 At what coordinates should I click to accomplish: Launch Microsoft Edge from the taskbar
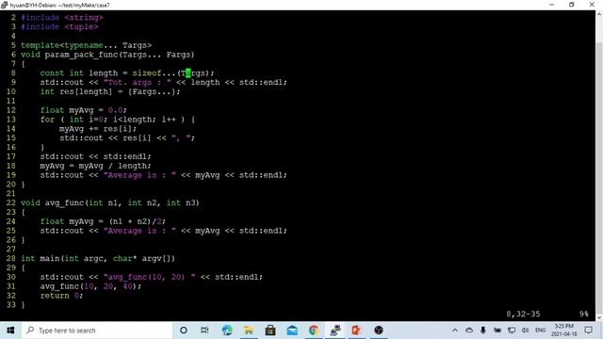tap(227, 331)
